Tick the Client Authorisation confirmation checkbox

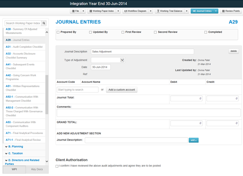pos(57,166)
